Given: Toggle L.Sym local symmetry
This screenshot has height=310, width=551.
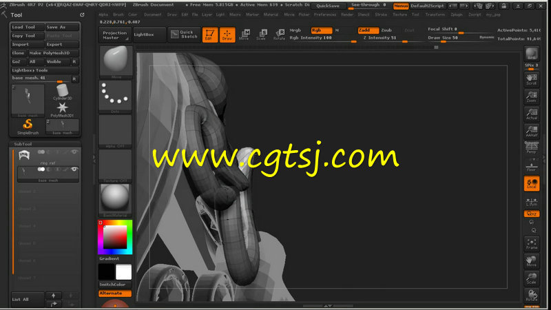Looking at the screenshot, I should click(531, 202).
